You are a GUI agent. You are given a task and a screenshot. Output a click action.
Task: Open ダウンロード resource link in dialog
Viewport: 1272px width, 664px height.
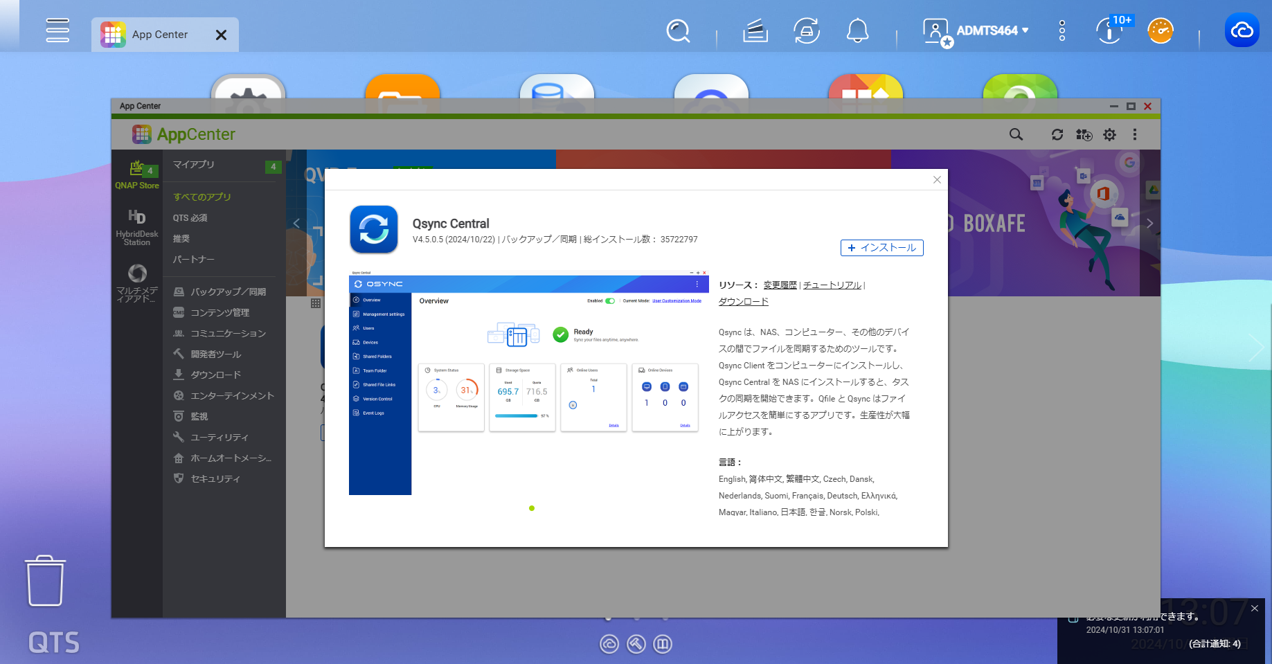[744, 302]
